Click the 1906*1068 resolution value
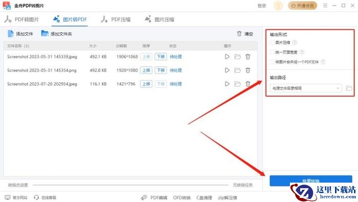The width and height of the screenshot is (358, 202). (127, 57)
